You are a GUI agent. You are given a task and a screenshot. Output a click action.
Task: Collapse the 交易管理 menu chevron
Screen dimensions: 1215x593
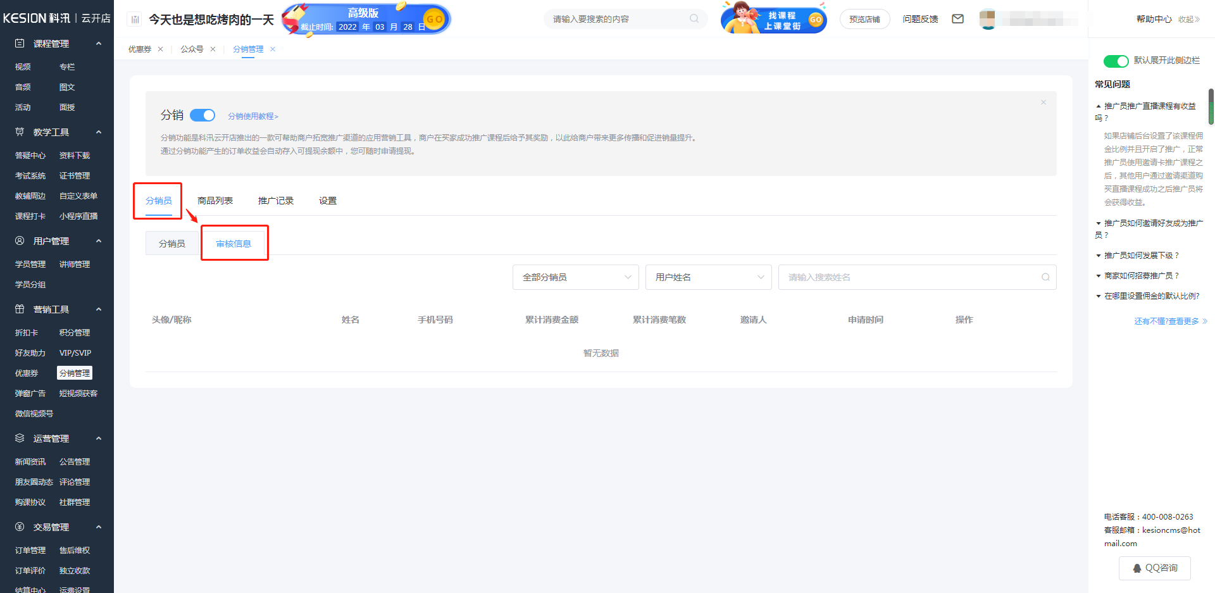[99, 527]
